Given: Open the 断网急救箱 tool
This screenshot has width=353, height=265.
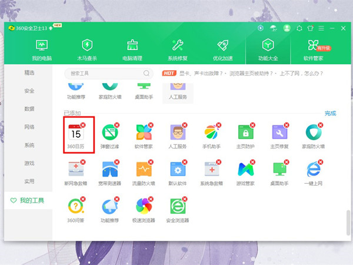Looking at the screenshot, I should (x=76, y=173).
